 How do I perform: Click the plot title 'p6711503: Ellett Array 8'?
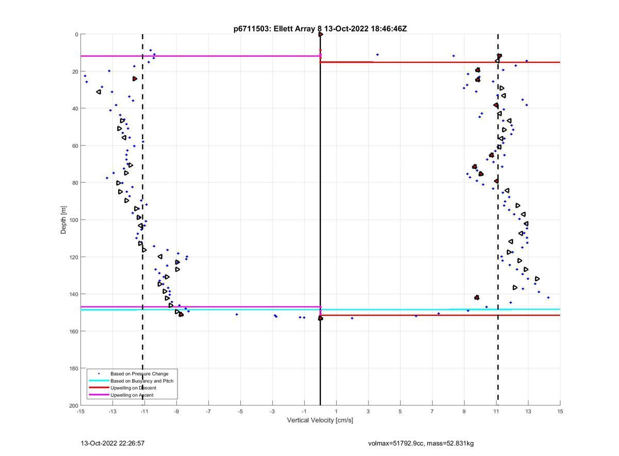point(278,29)
